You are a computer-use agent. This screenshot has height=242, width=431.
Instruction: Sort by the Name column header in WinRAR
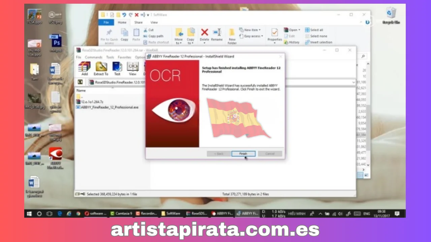pyautogui.click(x=81, y=90)
